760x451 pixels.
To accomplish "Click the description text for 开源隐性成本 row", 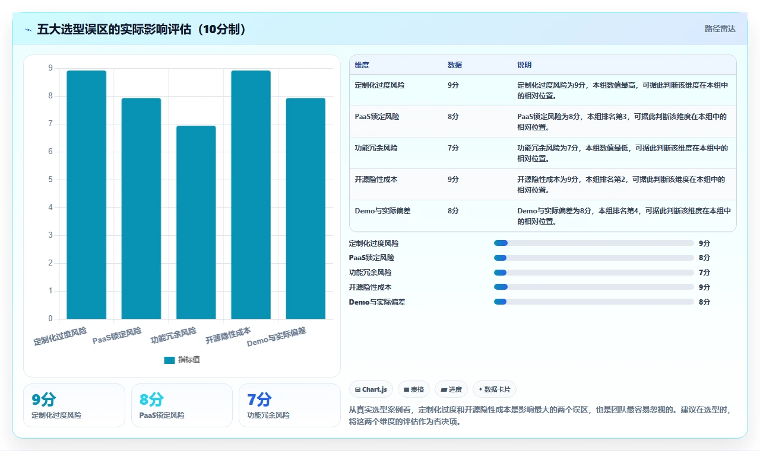I will coord(621,185).
